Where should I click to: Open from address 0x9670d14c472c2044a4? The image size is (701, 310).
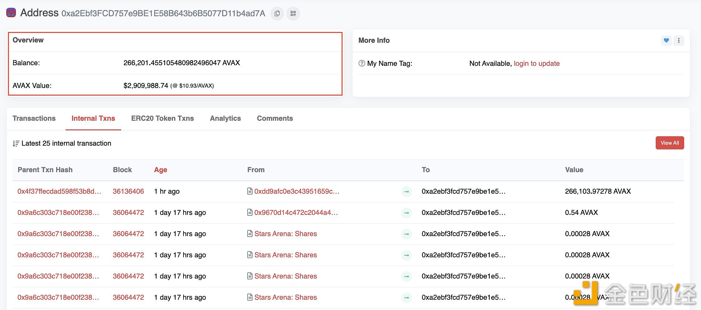tap(296, 212)
